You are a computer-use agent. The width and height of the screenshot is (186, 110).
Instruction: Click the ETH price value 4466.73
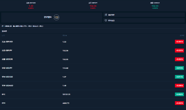tap(66, 103)
